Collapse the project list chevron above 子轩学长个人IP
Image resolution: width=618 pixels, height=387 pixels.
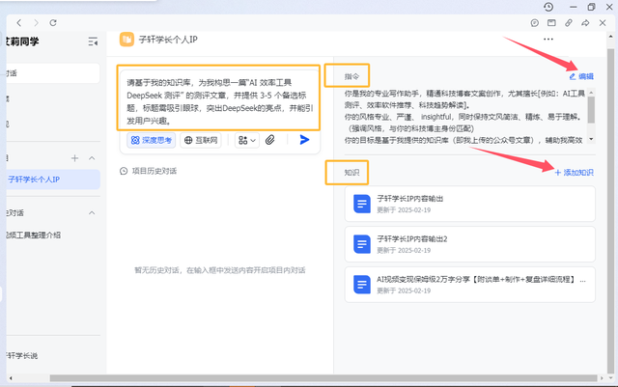(x=92, y=158)
